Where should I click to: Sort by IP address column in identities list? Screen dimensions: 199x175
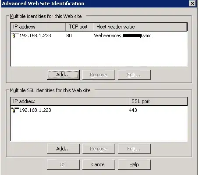38,27
